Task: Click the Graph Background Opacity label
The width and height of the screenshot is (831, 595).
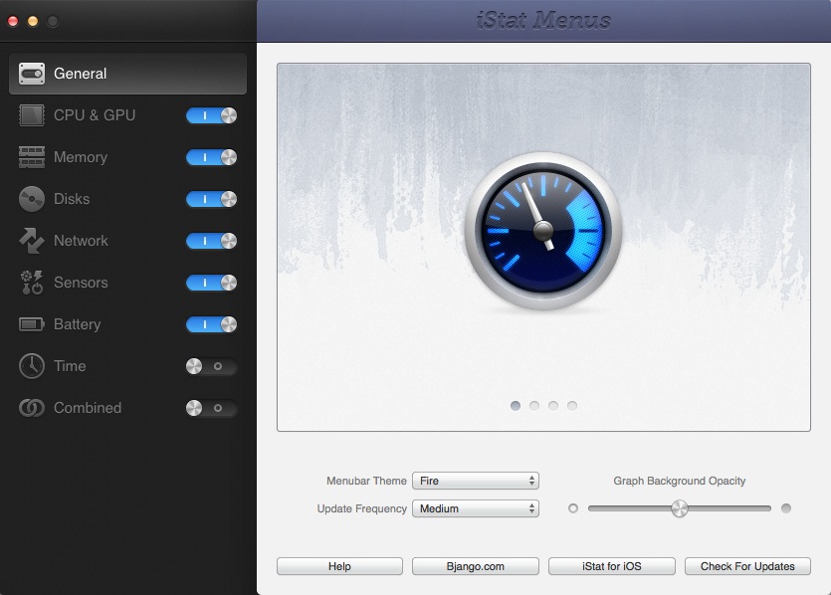Action: click(680, 481)
